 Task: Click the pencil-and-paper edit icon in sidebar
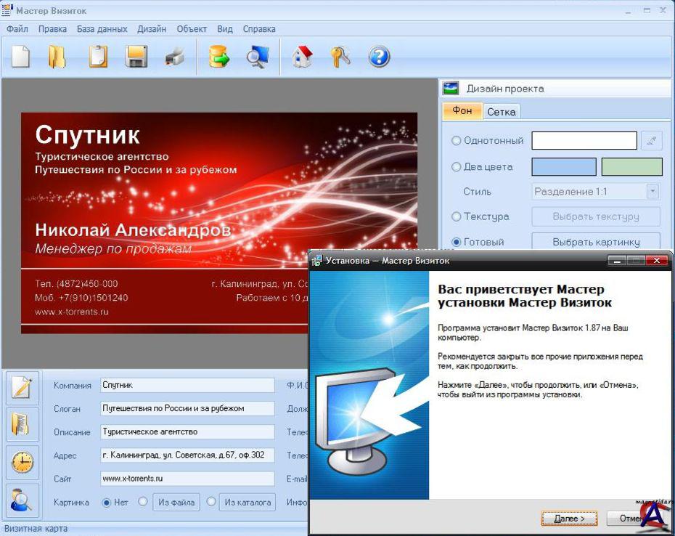pos(22,388)
